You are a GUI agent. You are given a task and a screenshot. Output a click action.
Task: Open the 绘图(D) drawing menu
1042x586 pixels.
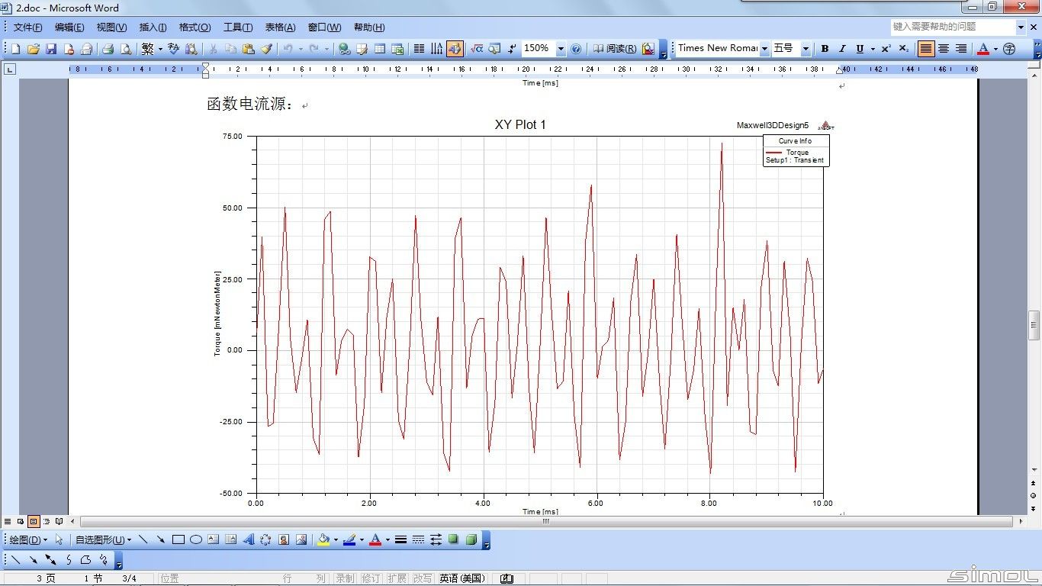[30, 539]
